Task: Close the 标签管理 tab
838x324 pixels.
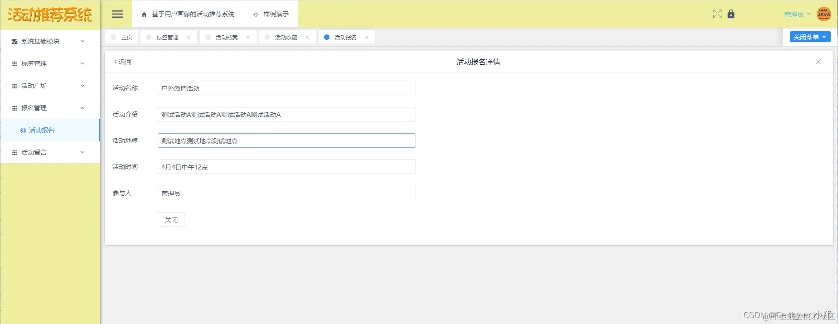Action: tap(189, 37)
